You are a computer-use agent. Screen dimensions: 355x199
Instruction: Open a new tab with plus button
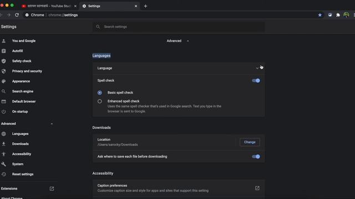click(145, 6)
